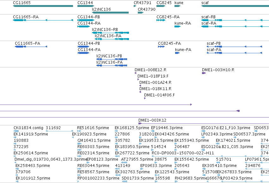The width and height of the screenshot is (269, 183).
Task: Click the l(2)NC136-PA protein label
Action: click(109, 62)
